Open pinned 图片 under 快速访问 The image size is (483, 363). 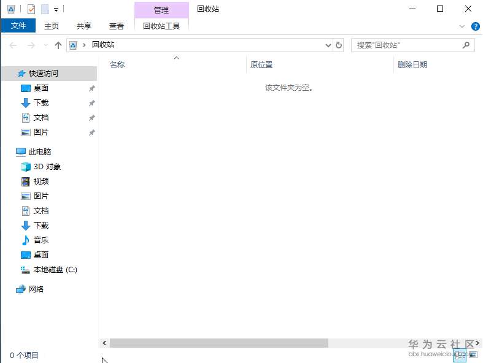click(x=41, y=132)
